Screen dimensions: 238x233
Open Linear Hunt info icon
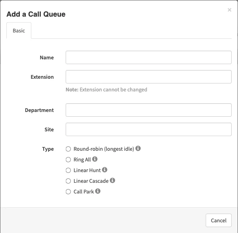[x=104, y=170]
